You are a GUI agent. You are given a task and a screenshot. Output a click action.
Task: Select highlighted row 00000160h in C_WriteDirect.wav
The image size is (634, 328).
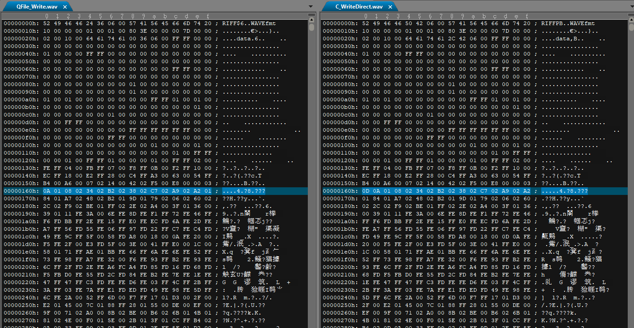474,191
